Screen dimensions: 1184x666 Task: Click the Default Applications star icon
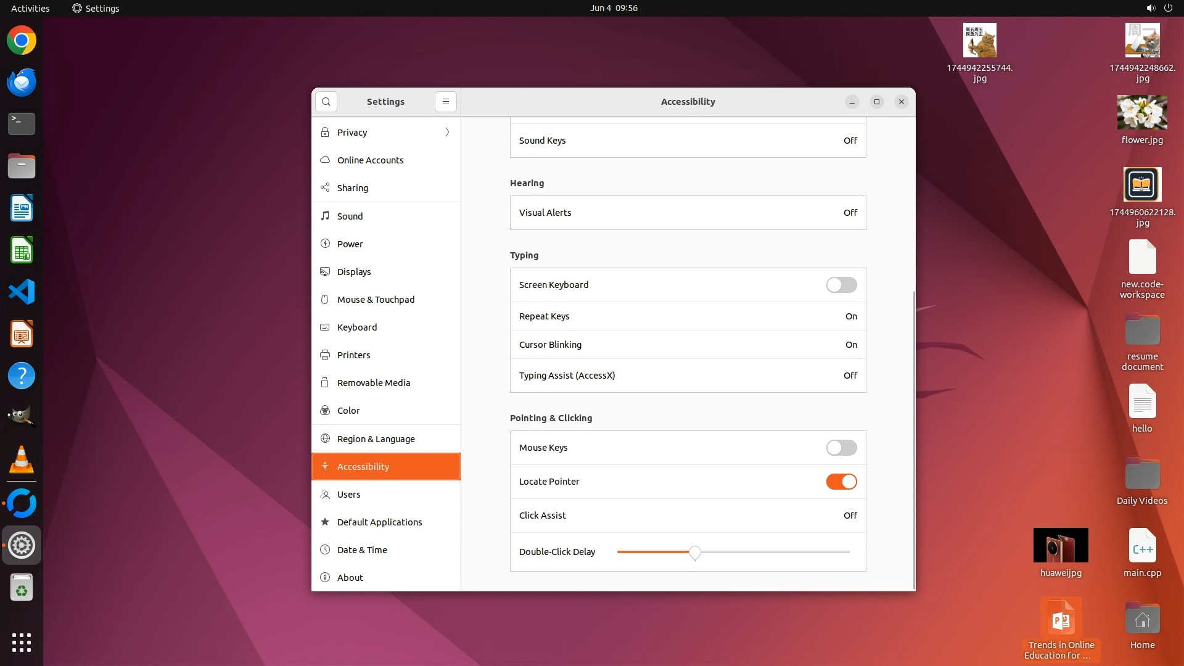pyautogui.click(x=325, y=522)
